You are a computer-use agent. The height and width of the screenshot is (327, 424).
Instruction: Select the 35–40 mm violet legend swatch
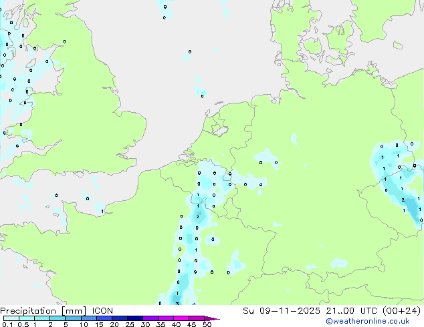point(166,318)
